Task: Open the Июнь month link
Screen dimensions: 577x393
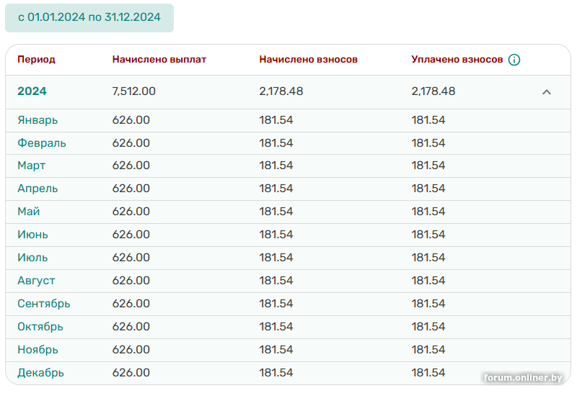Action: point(33,235)
